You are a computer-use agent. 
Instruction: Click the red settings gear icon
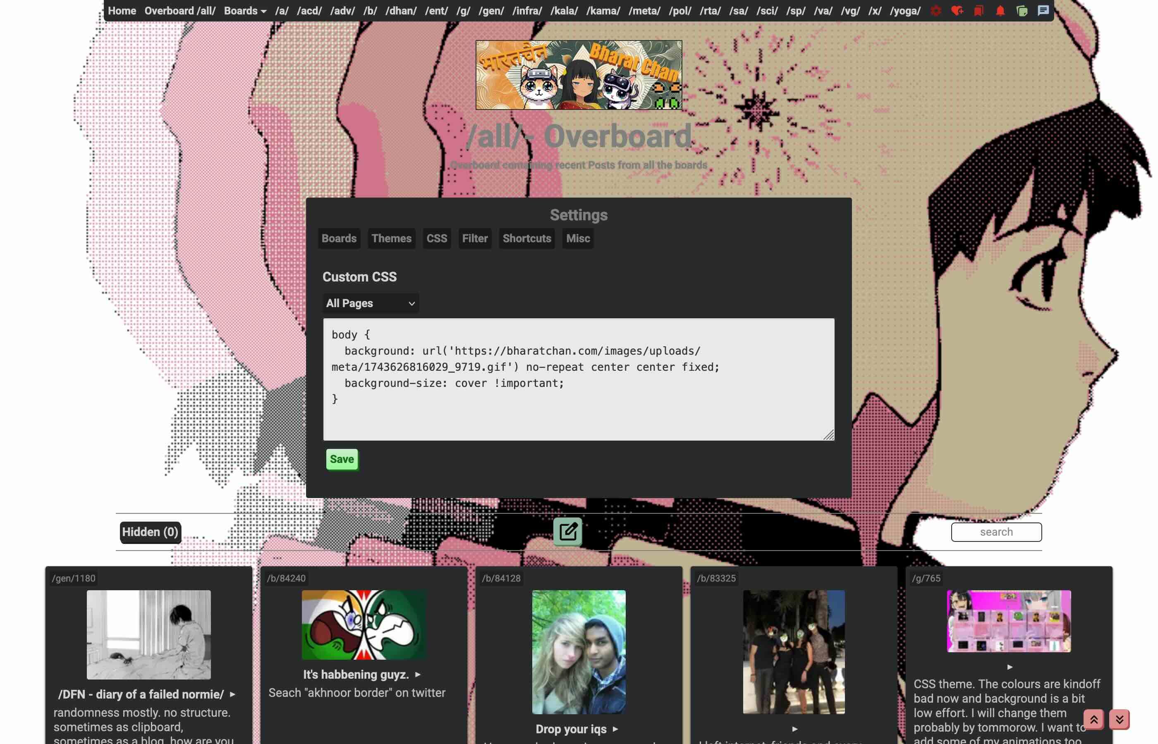935,11
